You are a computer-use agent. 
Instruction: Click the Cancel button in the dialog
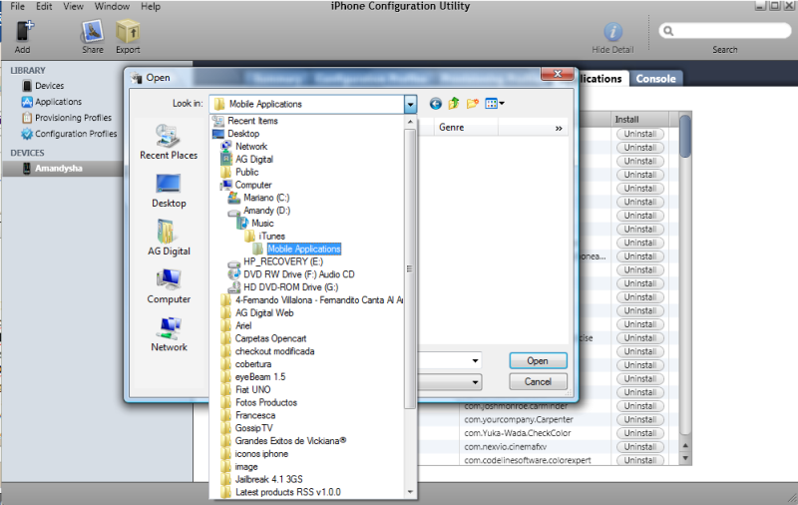pyautogui.click(x=538, y=382)
